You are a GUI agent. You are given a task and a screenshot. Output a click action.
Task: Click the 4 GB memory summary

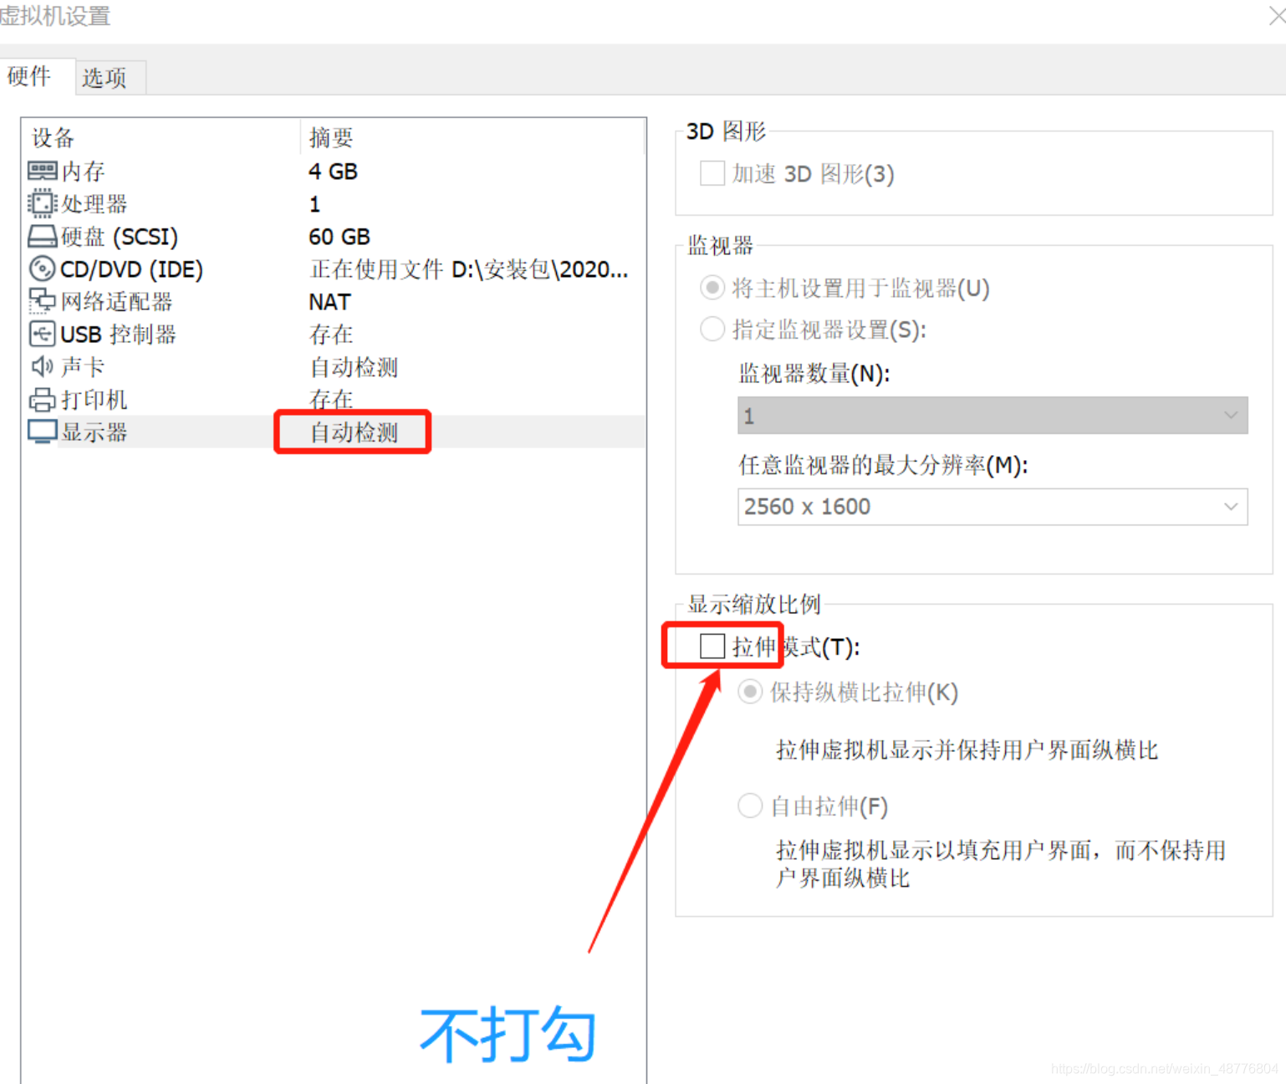tap(333, 171)
